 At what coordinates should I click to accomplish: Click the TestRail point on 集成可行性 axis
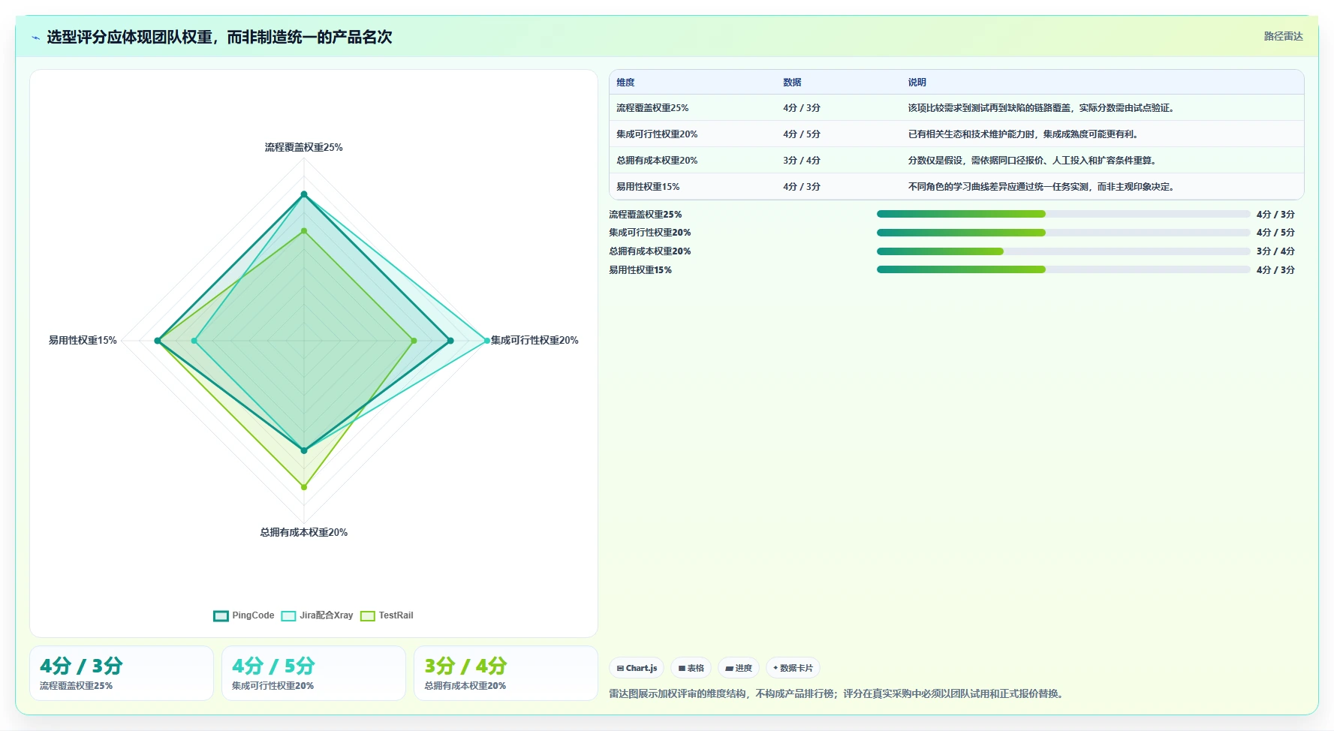coord(414,341)
